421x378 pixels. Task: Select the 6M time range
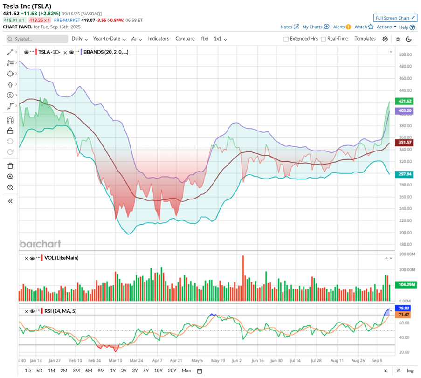click(88, 371)
